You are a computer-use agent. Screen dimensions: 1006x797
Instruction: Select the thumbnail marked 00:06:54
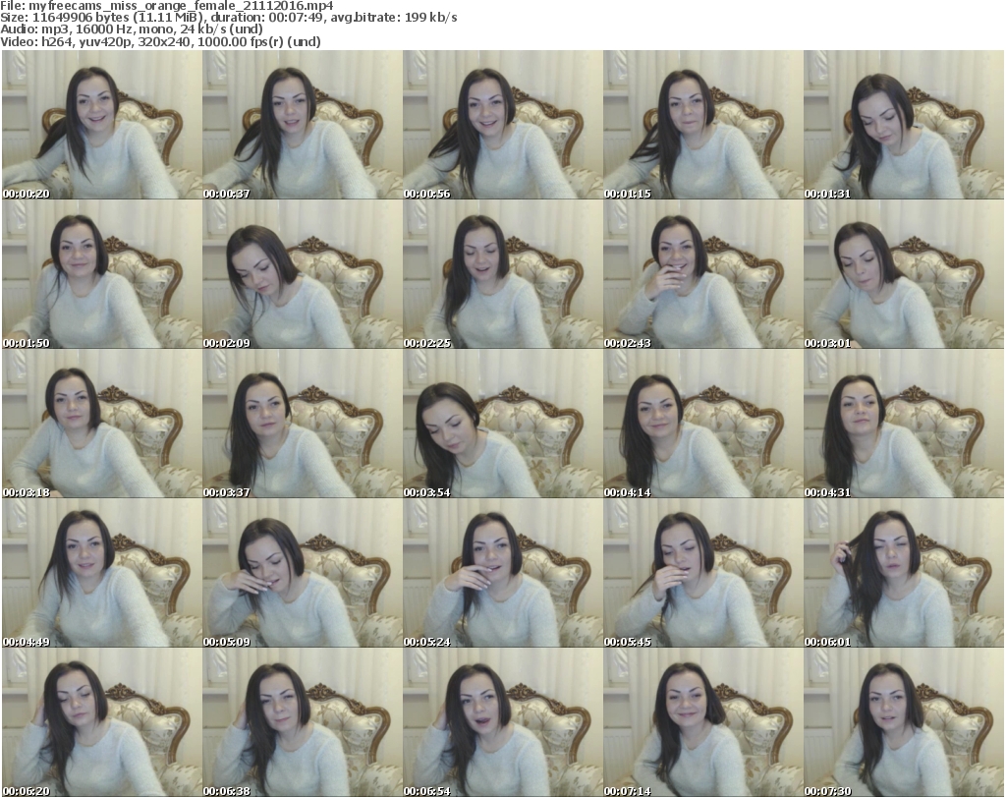coord(502,722)
